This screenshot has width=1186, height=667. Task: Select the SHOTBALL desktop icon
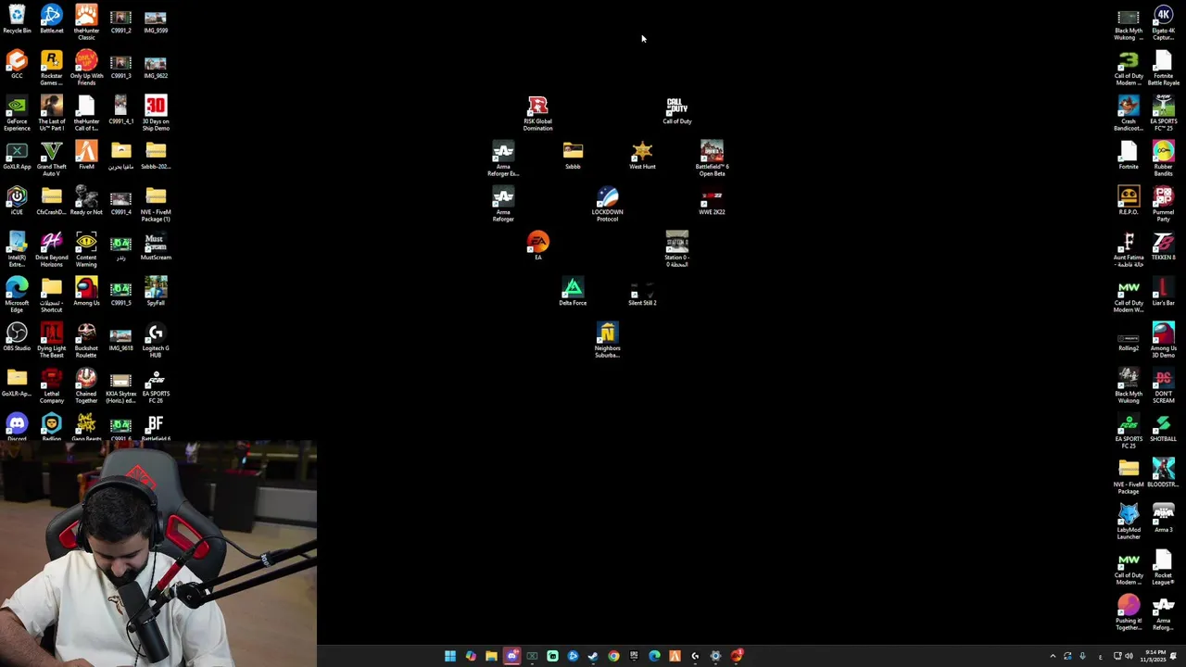[x=1163, y=428]
